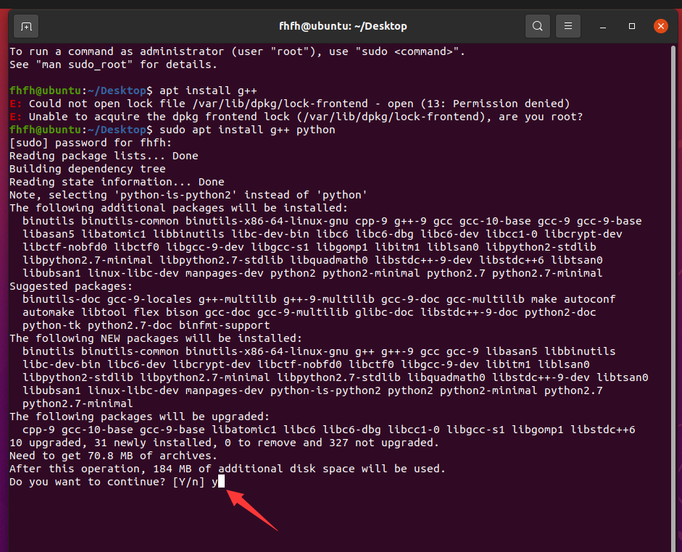Open a new terminal tab

click(26, 26)
